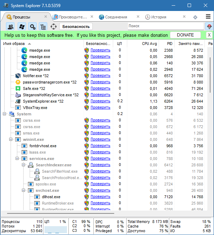Collapse the wininit.exe tree node
This screenshot has width=214, height=235.
click(x=11, y=139)
